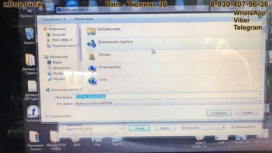
Task: Select the Сеть network icon
Action: pyautogui.click(x=93, y=81)
